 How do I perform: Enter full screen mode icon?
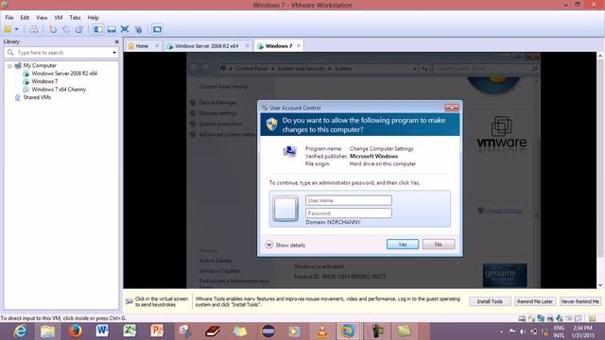[125, 29]
